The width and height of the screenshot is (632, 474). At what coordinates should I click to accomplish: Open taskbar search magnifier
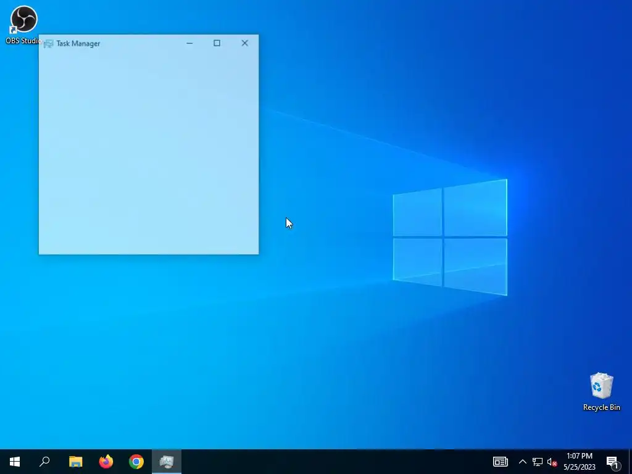click(44, 462)
